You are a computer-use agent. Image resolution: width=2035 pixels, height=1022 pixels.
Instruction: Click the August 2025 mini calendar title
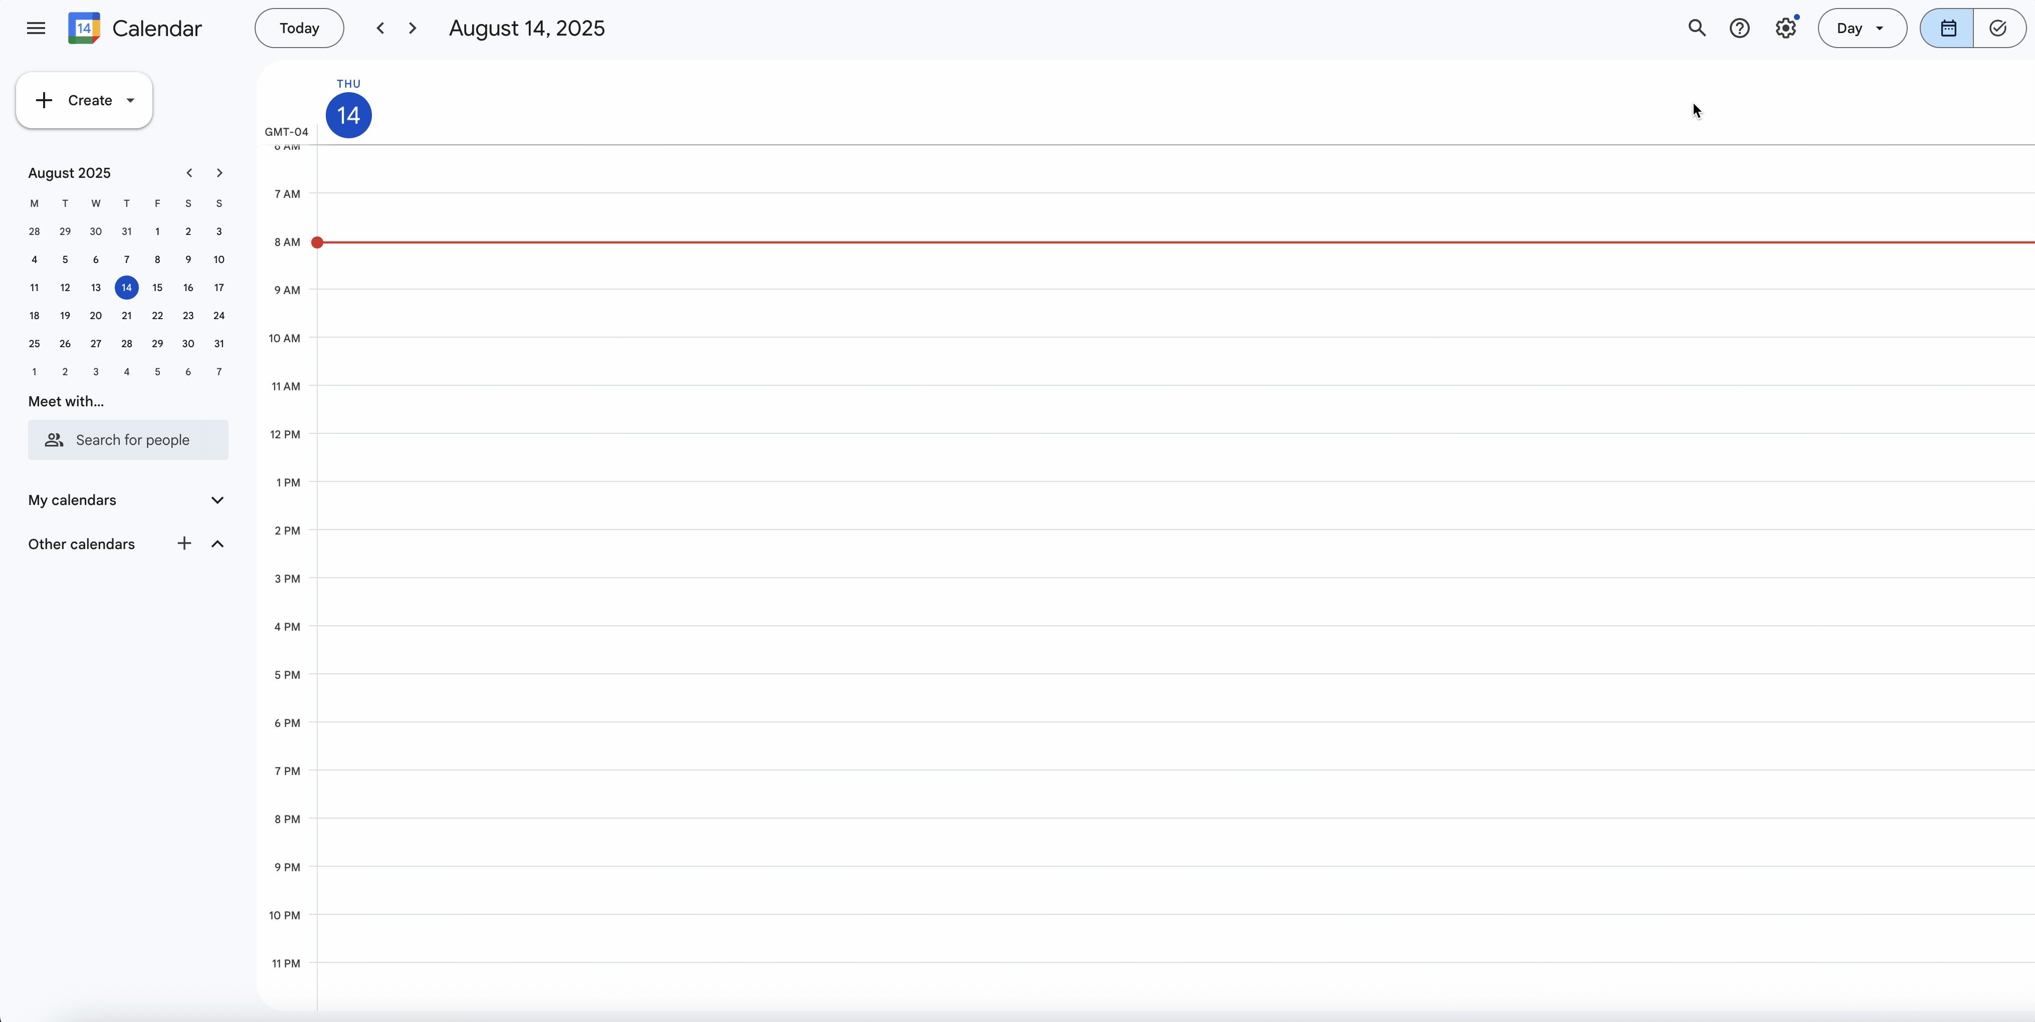70,173
